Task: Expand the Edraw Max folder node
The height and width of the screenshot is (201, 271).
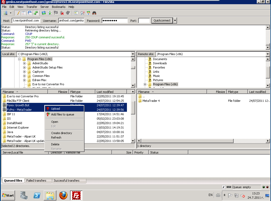Action: pyautogui.click(x=24, y=80)
